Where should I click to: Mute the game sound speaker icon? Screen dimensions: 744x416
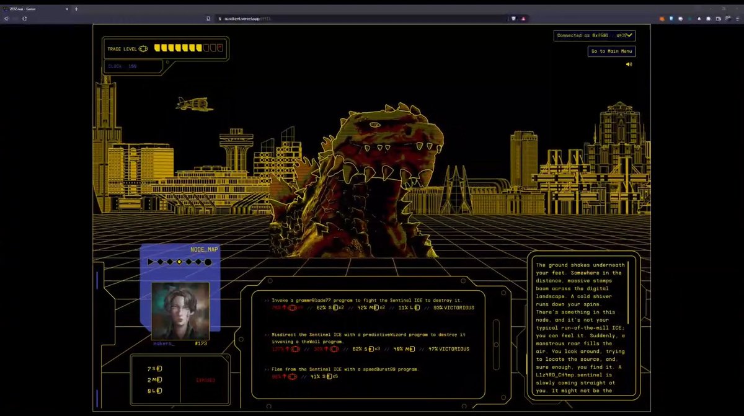click(x=629, y=64)
